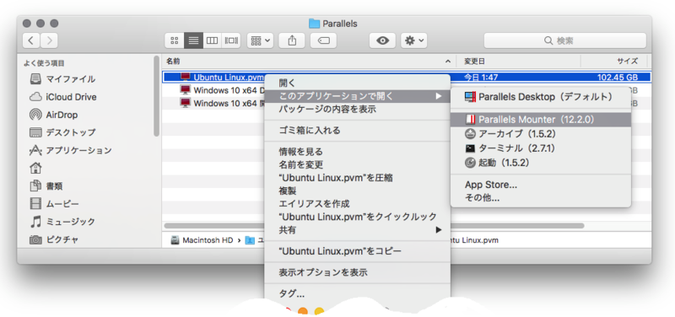Screen dimensions: 675x317
Task: Open with Parallels Mounter (12.2.0)
Action: click(541, 120)
